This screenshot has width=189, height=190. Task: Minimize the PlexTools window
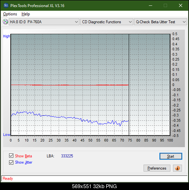tap(150, 6)
